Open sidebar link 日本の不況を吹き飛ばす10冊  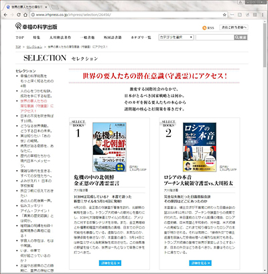point(37,119)
